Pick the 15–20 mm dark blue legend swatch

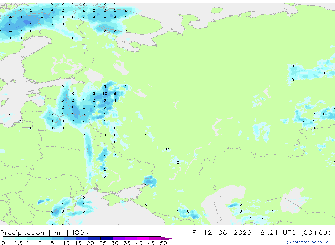coord(82,238)
